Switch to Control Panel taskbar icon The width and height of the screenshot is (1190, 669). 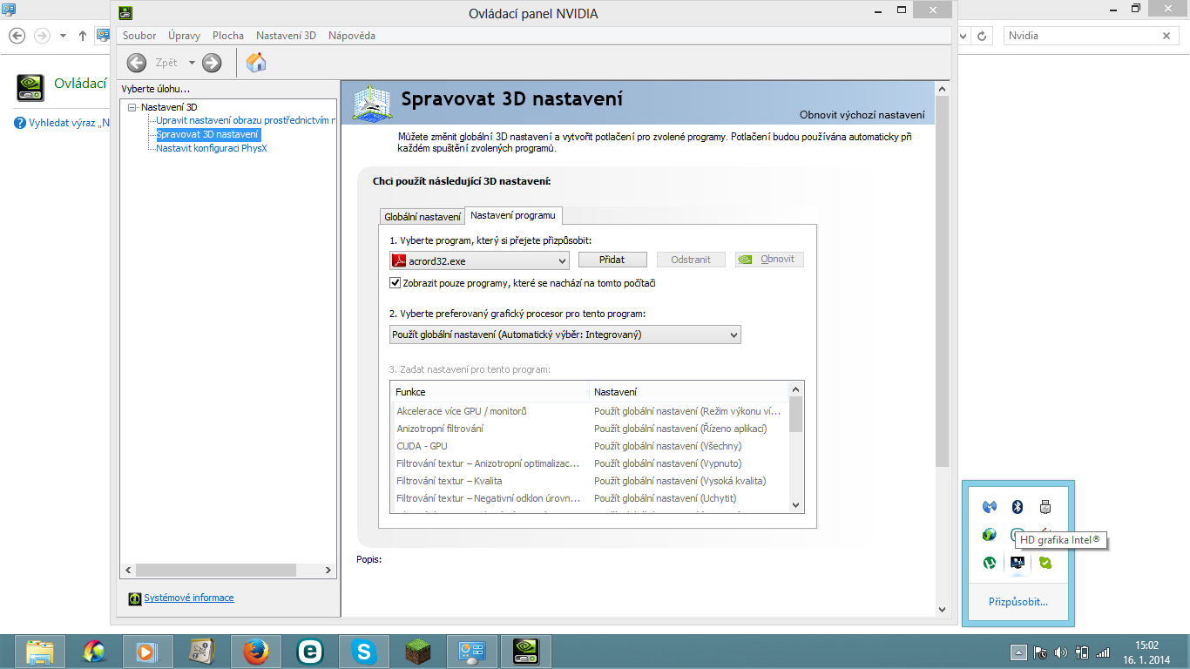pyautogui.click(x=471, y=652)
